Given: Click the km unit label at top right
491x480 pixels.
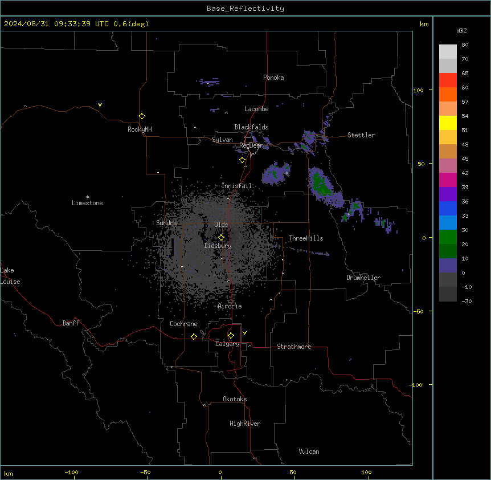Looking at the screenshot, I should pos(424,24).
